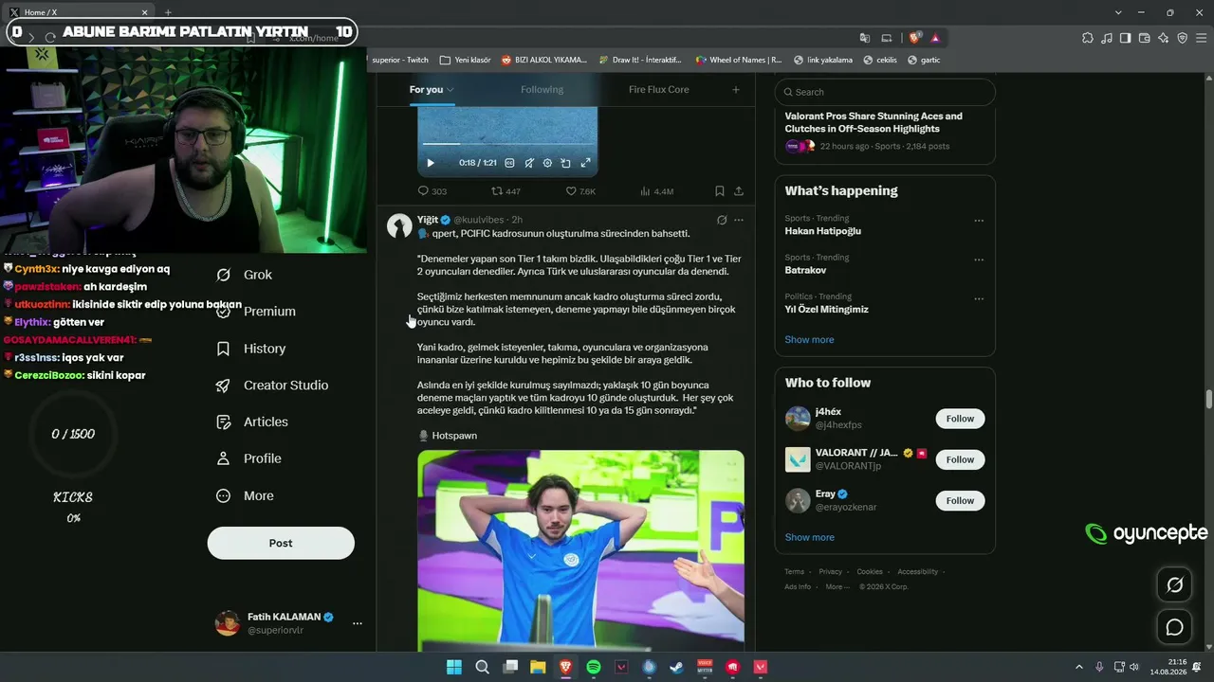Go to Profile in the sidebar

(248, 458)
